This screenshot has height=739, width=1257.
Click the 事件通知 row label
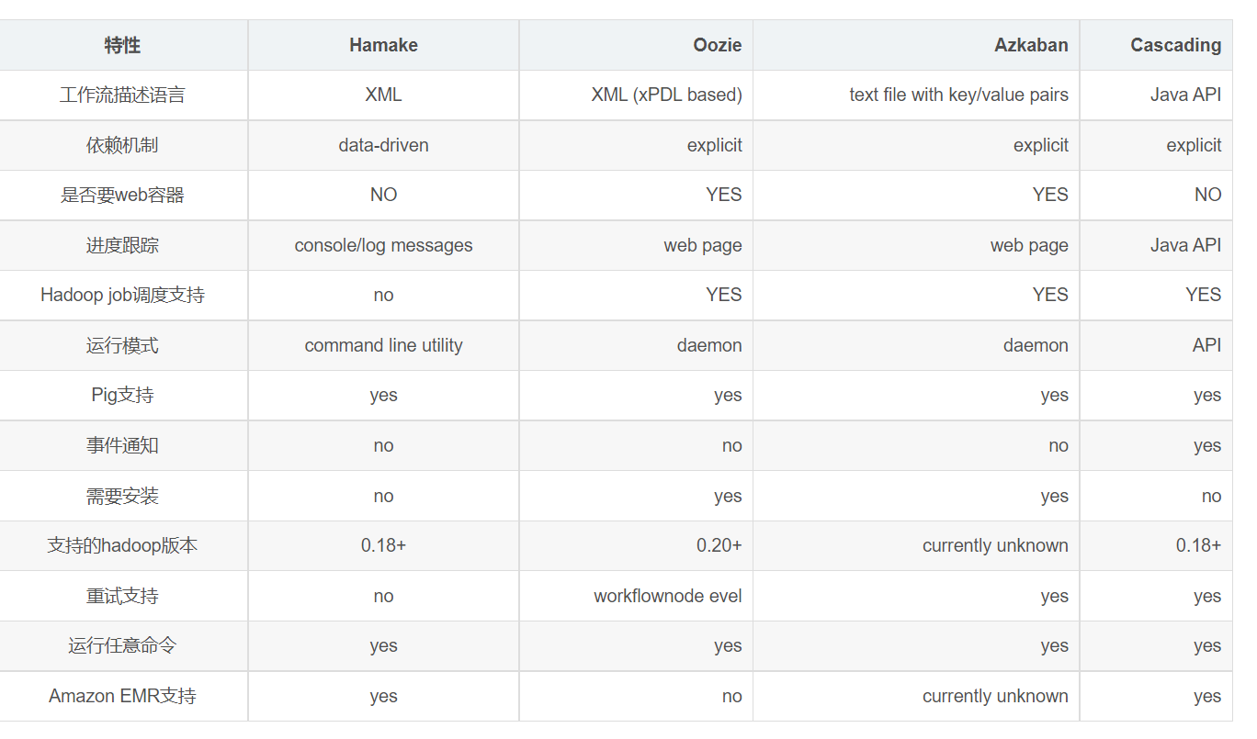[x=122, y=445]
